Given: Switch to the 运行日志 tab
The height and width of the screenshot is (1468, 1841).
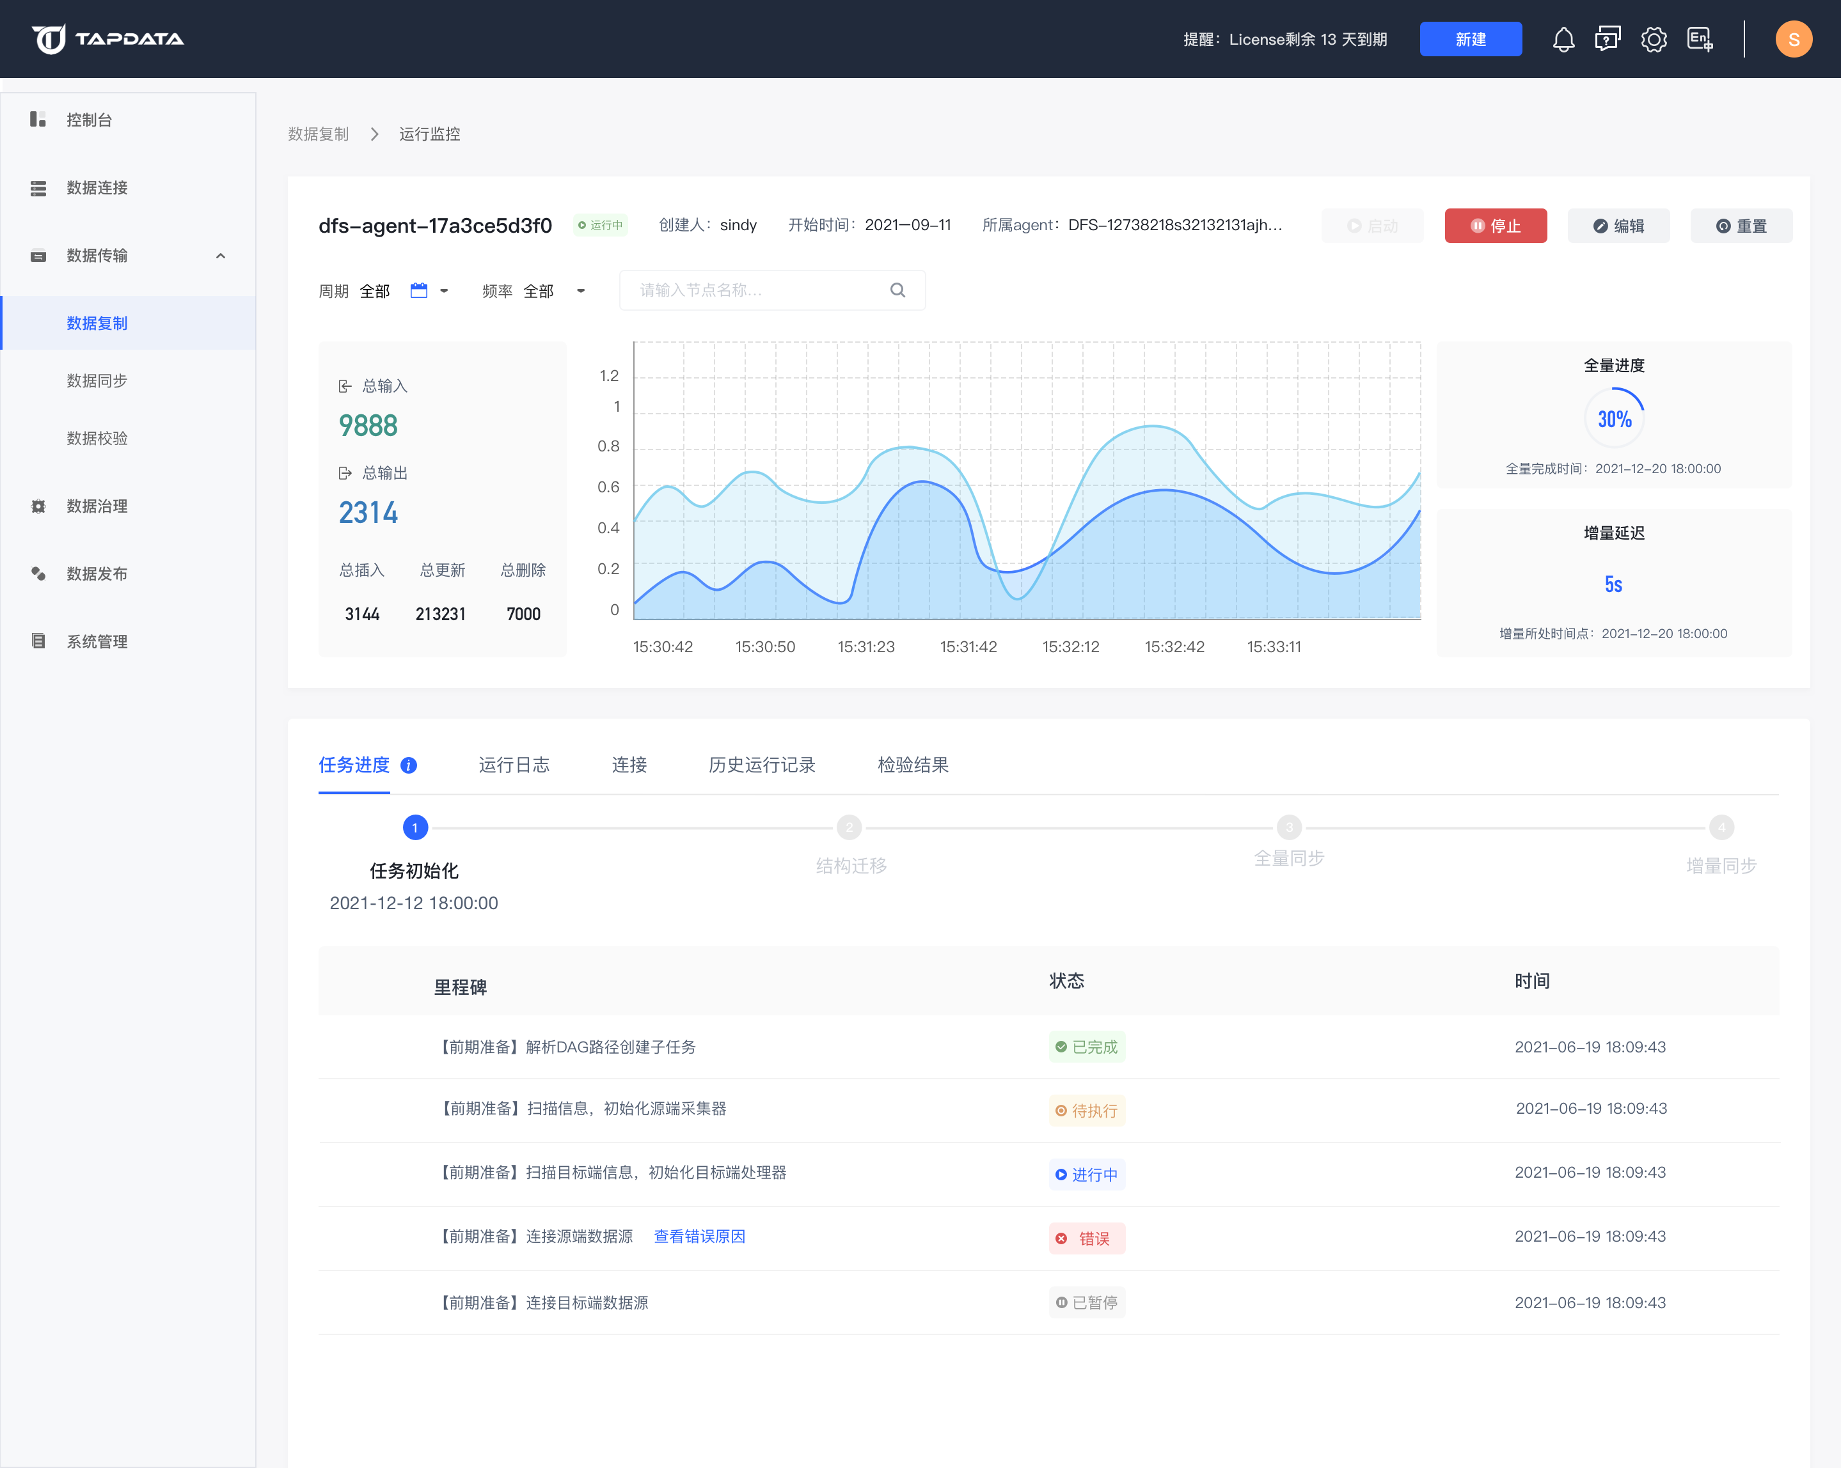Looking at the screenshot, I should pos(514,765).
